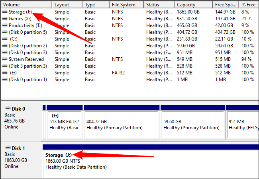Screen dimensions: 259x179
Task: Select the (E:) 513 MB FAT32 partition block
Action: pyautogui.click(x=65, y=122)
